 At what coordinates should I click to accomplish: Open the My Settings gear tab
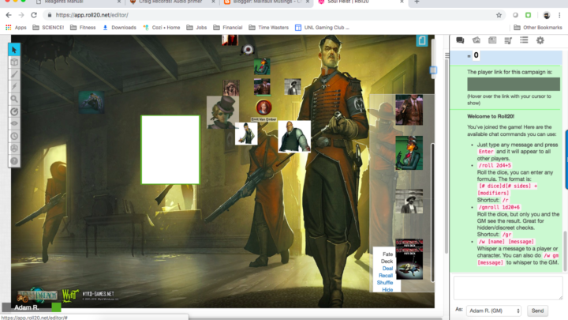(540, 40)
